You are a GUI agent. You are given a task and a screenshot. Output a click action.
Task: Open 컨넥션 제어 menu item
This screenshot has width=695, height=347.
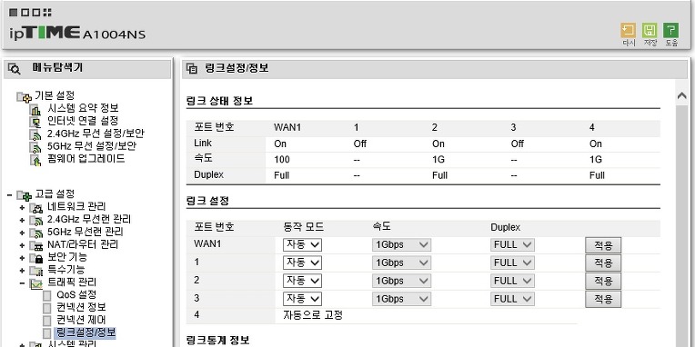(81, 320)
